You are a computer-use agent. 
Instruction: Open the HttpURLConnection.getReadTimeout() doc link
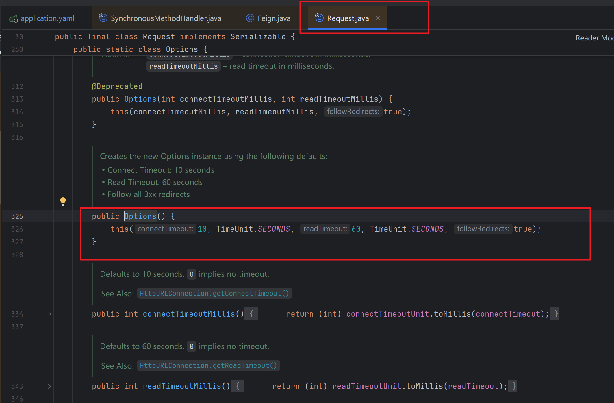tap(208, 365)
